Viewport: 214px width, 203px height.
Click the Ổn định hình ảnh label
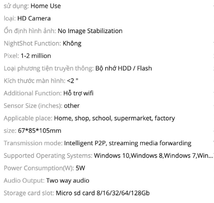30,31
